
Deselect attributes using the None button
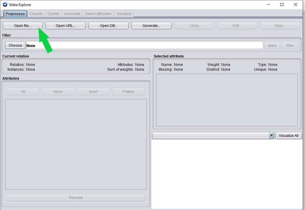(x=58, y=91)
